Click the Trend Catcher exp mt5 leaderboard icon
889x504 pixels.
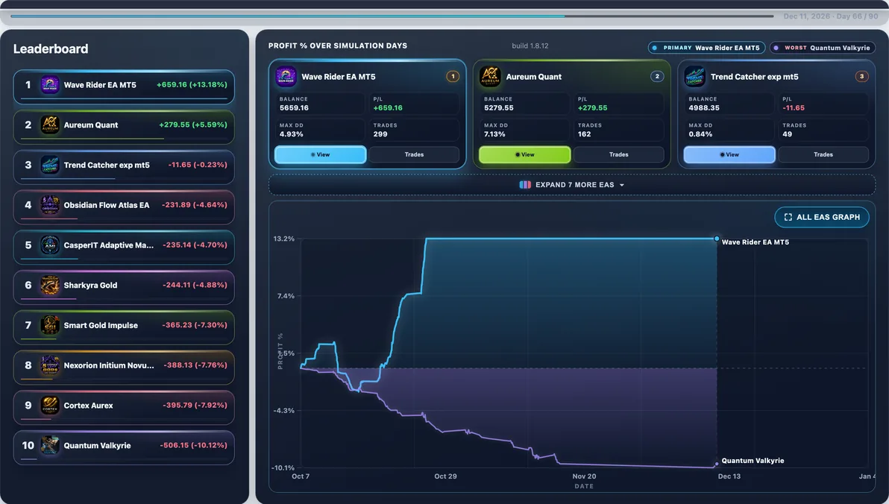point(50,165)
